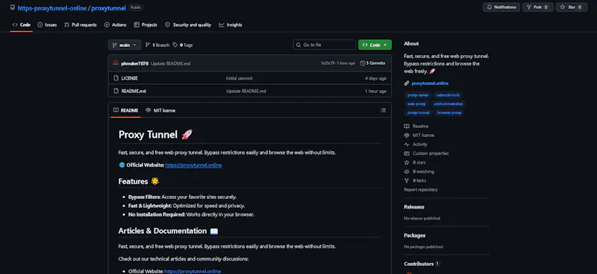View the 1 Branch link
Screen dimensions: 597x274
tap(157, 45)
